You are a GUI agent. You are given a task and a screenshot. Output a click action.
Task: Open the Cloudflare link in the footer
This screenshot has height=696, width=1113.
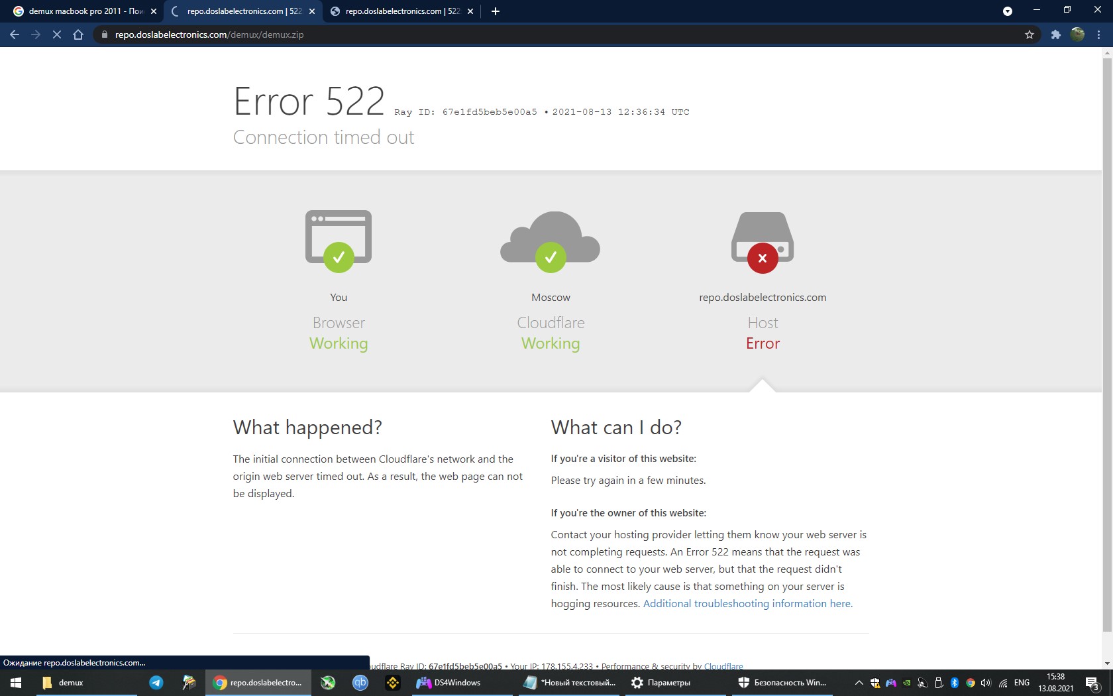723,666
